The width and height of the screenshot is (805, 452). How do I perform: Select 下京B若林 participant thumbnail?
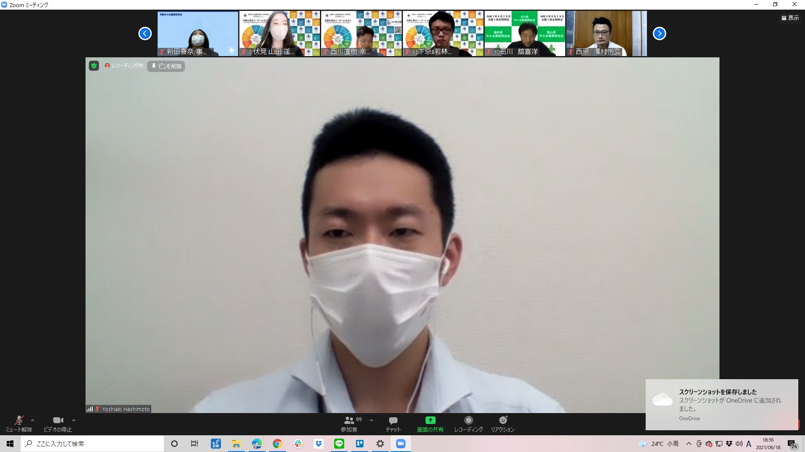pos(443,33)
